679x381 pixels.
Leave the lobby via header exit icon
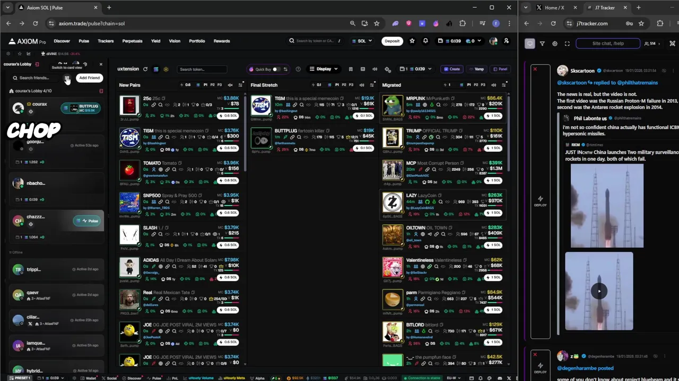click(37, 64)
